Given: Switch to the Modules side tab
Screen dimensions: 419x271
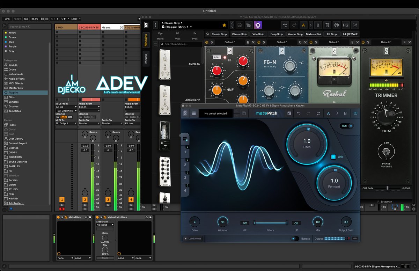Looking at the screenshot, I should click(x=146, y=40).
